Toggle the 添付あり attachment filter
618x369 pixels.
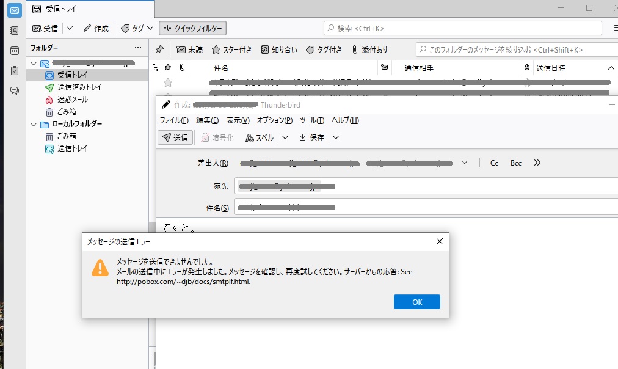click(x=369, y=49)
